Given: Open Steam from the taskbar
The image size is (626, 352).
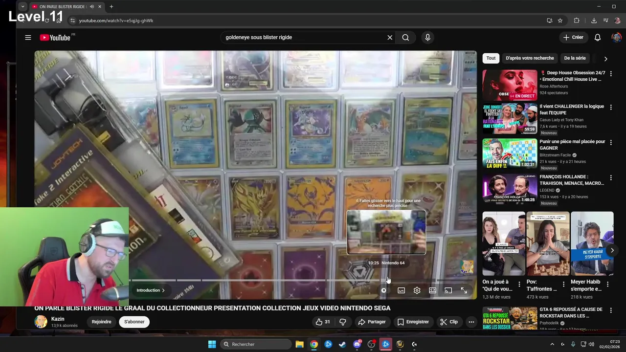Looking at the screenshot, I should pos(342,344).
